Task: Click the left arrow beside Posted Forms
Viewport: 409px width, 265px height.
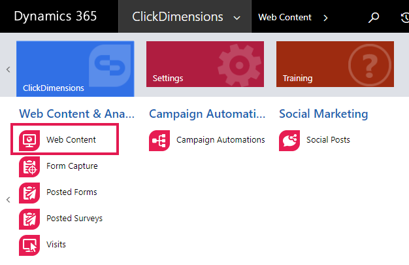Action: (8, 200)
